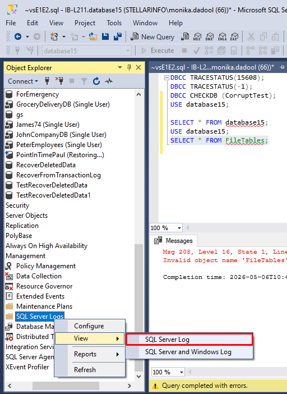Click Object Explorer's disconnect icon
The width and height of the screenshot is (287, 394).
pyautogui.click(x=59, y=81)
